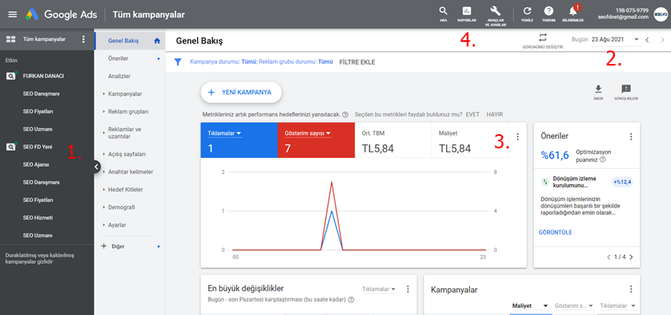Show previous recommendation with left chevron
The image size is (671, 315).
pos(609,257)
